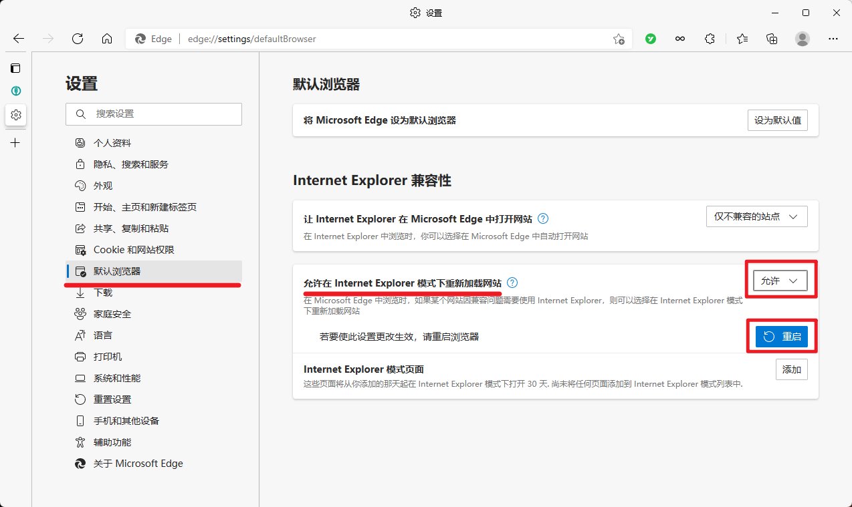Viewport: 852px width, 507px height.
Task: Add an IE mode page with 添加
Action: coord(792,369)
